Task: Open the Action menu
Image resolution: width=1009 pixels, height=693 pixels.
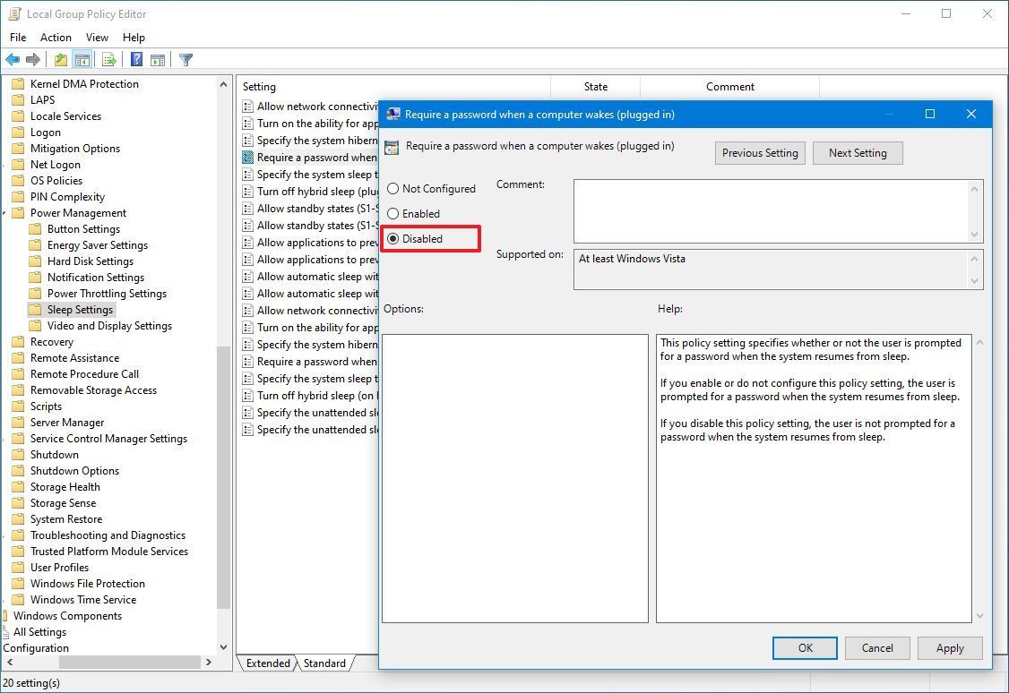Action: (x=56, y=37)
